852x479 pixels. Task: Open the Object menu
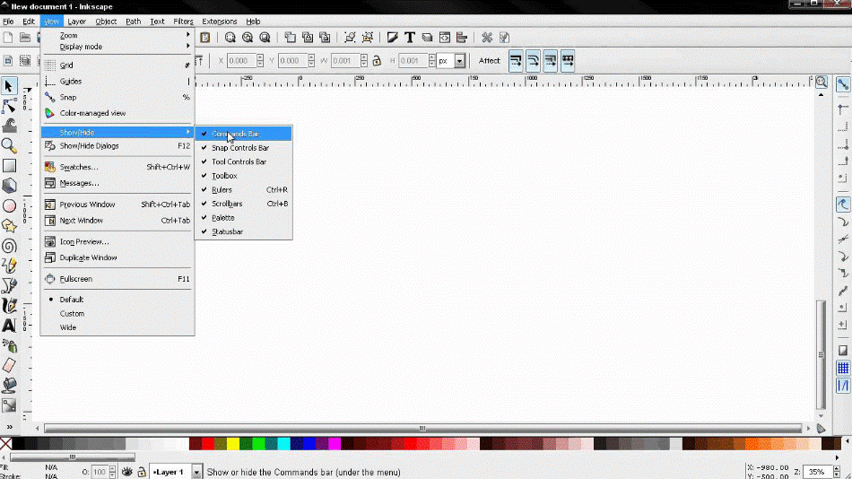click(106, 22)
